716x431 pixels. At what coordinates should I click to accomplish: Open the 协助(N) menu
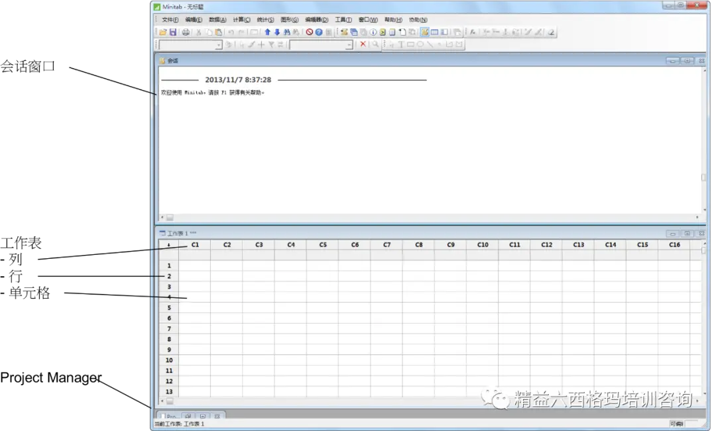(x=418, y=20)
